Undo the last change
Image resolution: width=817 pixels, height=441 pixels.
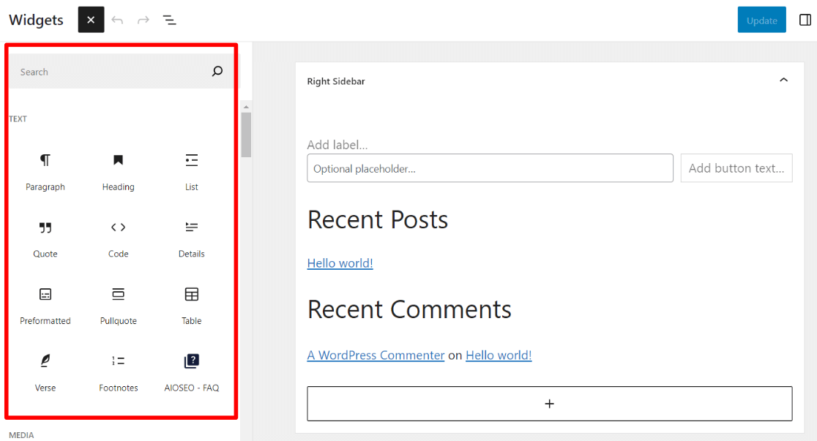(x=118, y=20)
